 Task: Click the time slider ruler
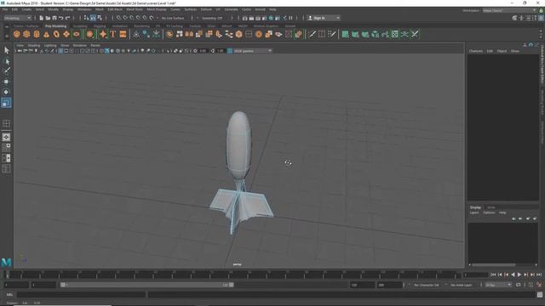233,275
